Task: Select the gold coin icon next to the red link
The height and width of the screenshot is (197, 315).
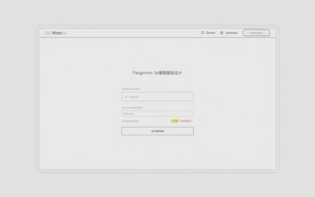Action: pyautogui.click(x=174, y=121)
